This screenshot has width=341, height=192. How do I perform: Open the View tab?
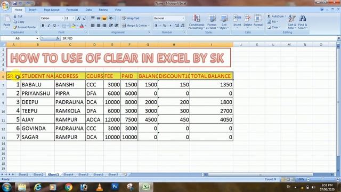(x=118, y=10)
